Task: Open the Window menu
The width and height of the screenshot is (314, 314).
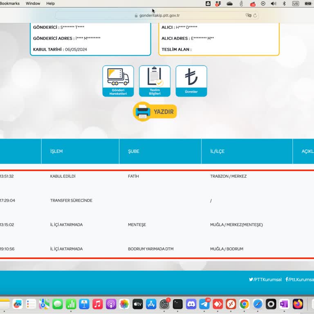Action: click(x=33, y=3)
